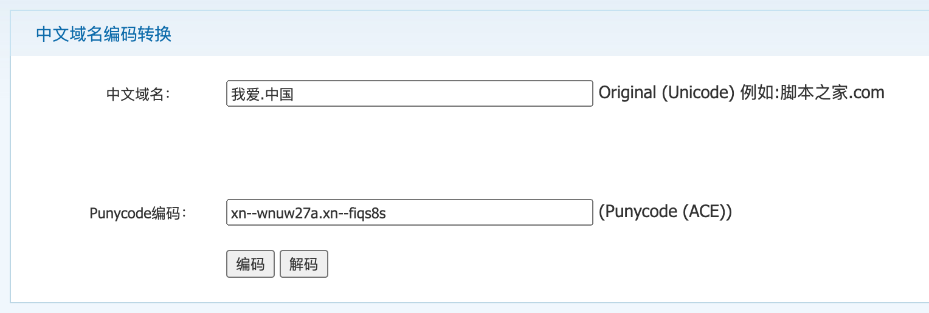Image resolution: width=929 pixels, height=313 pixels.
Task: Focus the 中文域名 input field
Action: tap(409, 93)
